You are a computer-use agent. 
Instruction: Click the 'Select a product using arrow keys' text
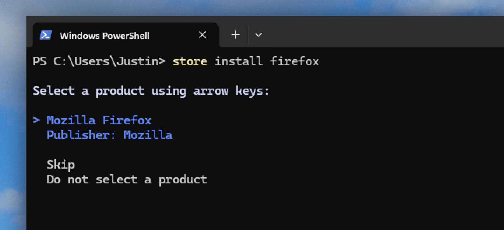coord(151,91)
